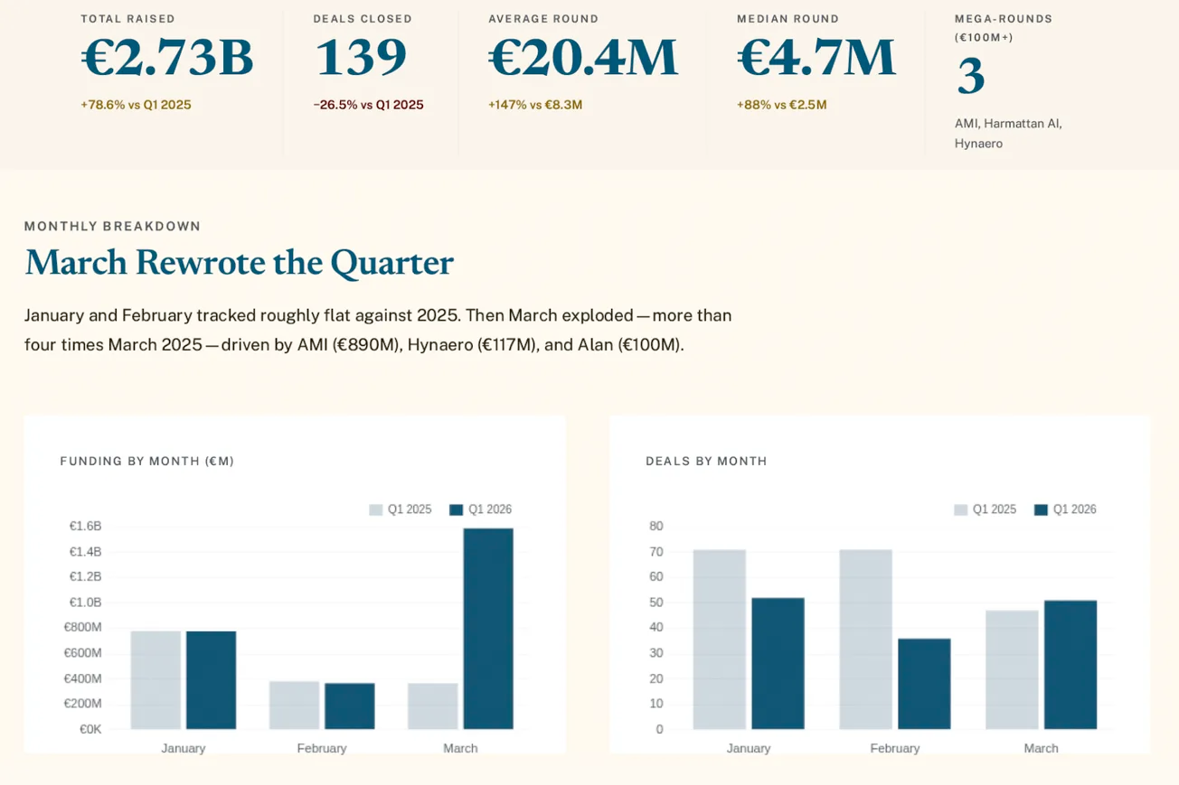Viewport: 1179px width, 785px height.
Task: Click the March Q1 2026 funding bar
Action: [488, 629]
